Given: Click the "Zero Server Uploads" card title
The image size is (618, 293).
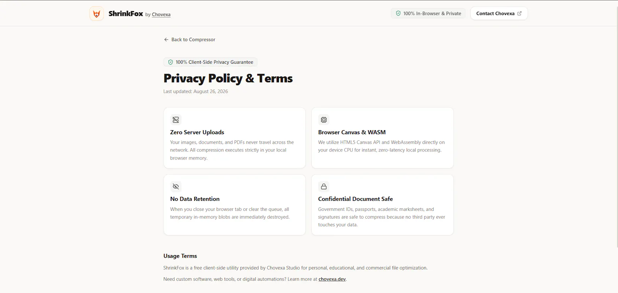Looking at the screenshot, I should tap(197, 132).
